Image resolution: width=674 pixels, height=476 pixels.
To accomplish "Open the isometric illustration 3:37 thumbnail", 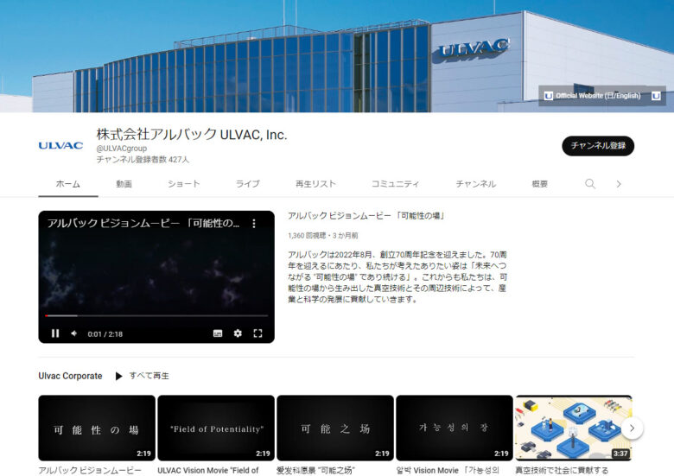I will [574, 428].
